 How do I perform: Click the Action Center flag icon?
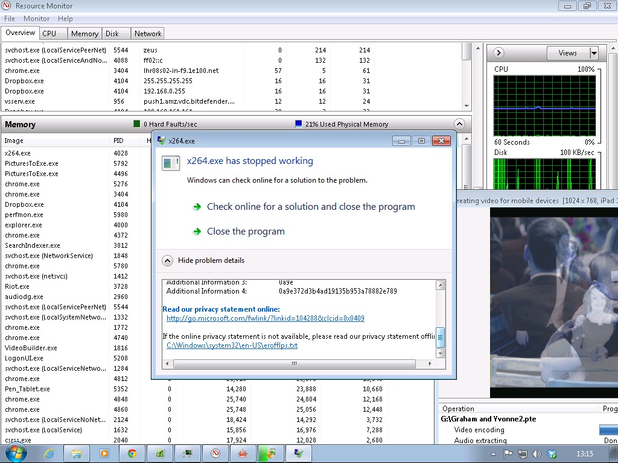(509, 454)
